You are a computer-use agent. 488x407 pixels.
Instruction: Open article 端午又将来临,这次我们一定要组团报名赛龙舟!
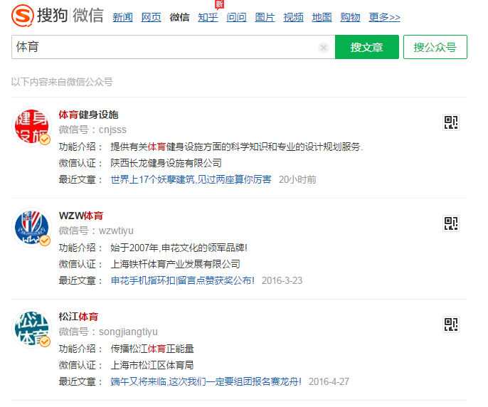(x=206, y=381)
